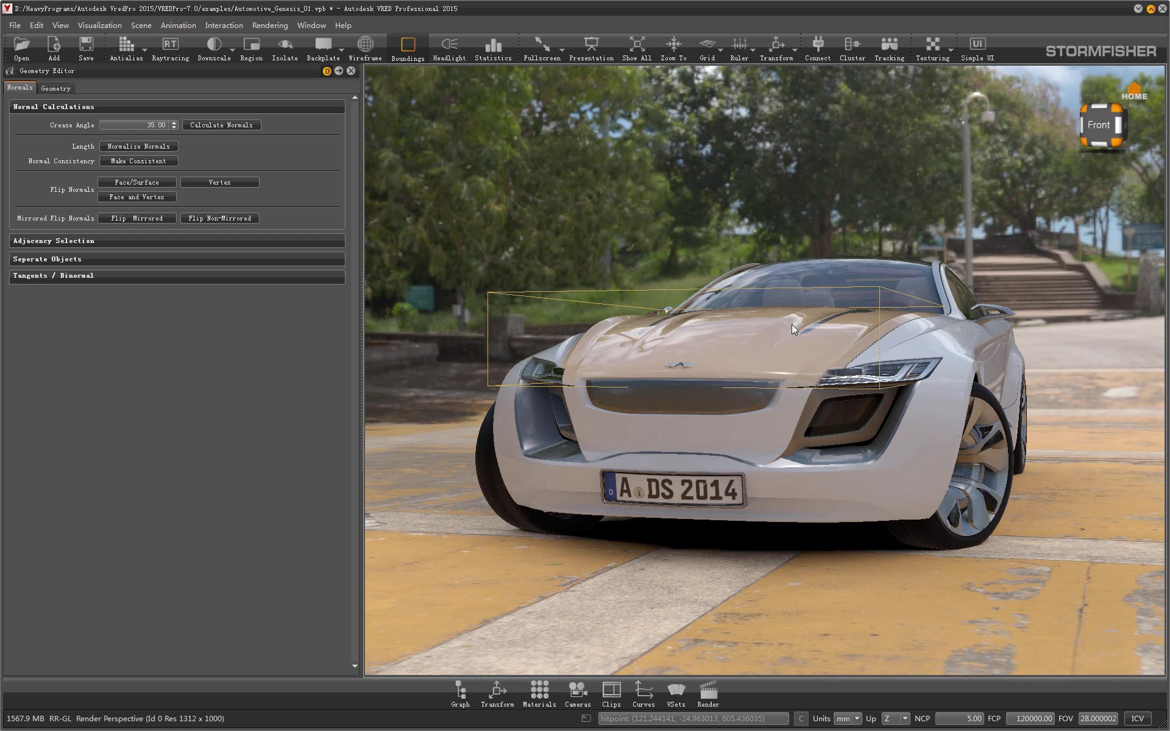Toggle the ICV button in status bar
1170x731 pixels.
(1137, 719)
